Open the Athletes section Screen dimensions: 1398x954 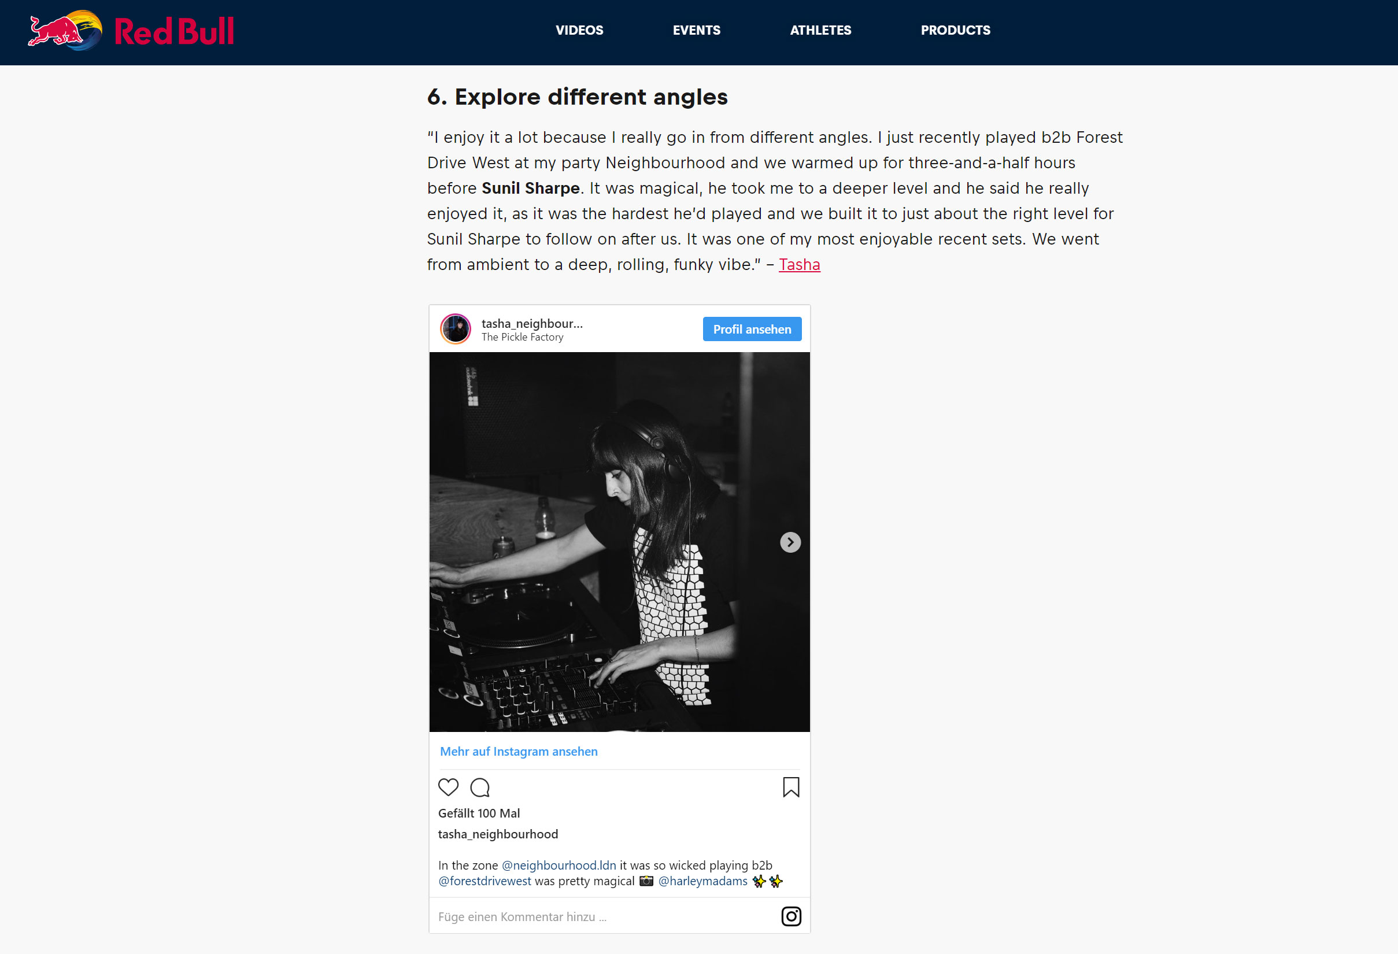tap(820, 30)
